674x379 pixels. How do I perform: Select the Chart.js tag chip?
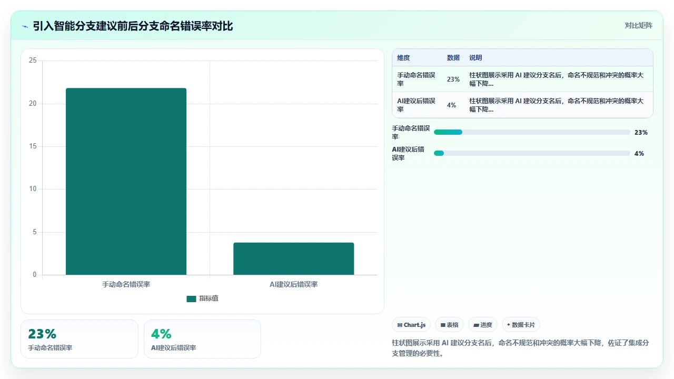pos(412,325)
